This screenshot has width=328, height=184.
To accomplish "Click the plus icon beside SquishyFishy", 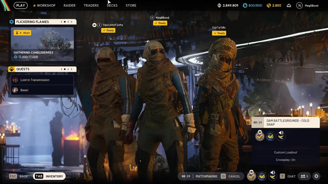I will pyautogui.click(x=99, y=25).
